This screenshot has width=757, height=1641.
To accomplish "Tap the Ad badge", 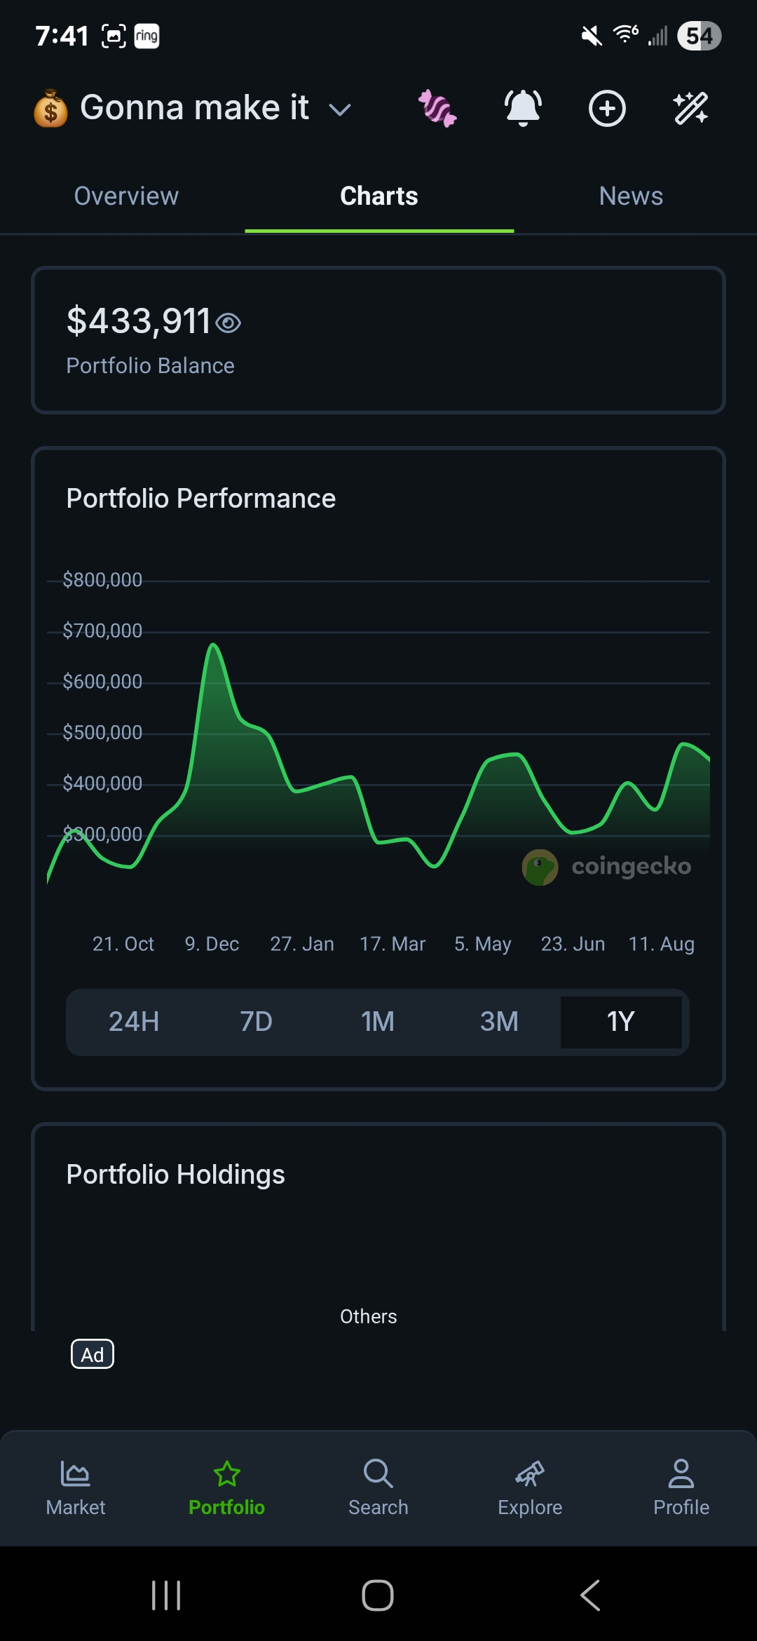I will pyautogui.click(x=93, y=1354).
